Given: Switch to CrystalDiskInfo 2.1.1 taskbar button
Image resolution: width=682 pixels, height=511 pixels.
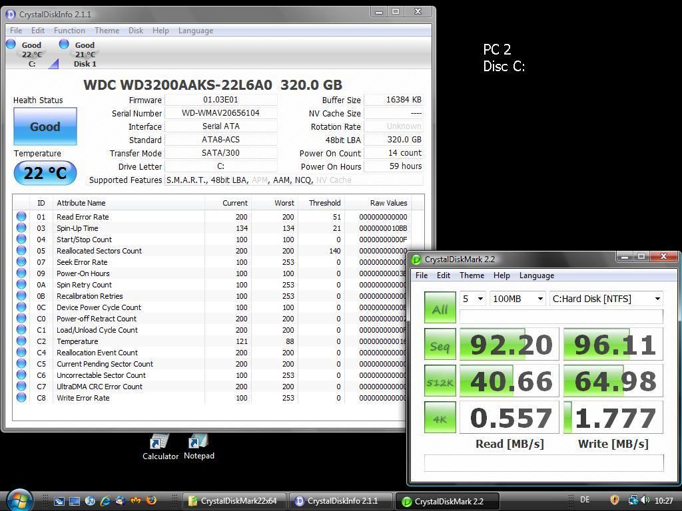Looking at the screenshot, I should click(341, 501).
